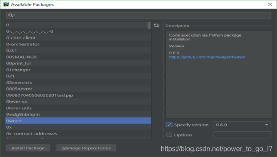Screen dimensions: 277x157
Task: Select the 0x-contract-addresses package
Action: 78,133
